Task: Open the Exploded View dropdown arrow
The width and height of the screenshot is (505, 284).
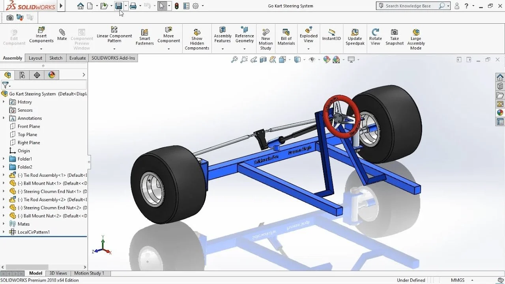Action: [x=309, y=49]
